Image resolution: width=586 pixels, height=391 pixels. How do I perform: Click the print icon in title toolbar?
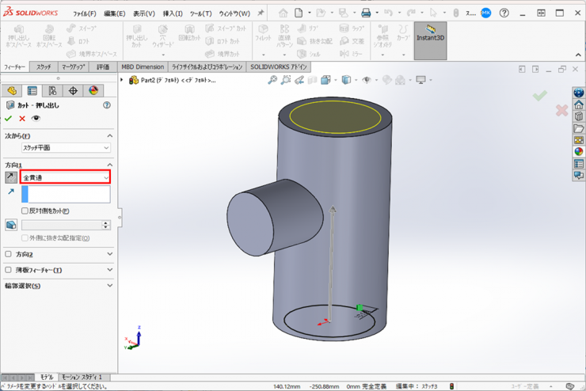[366, 13]
